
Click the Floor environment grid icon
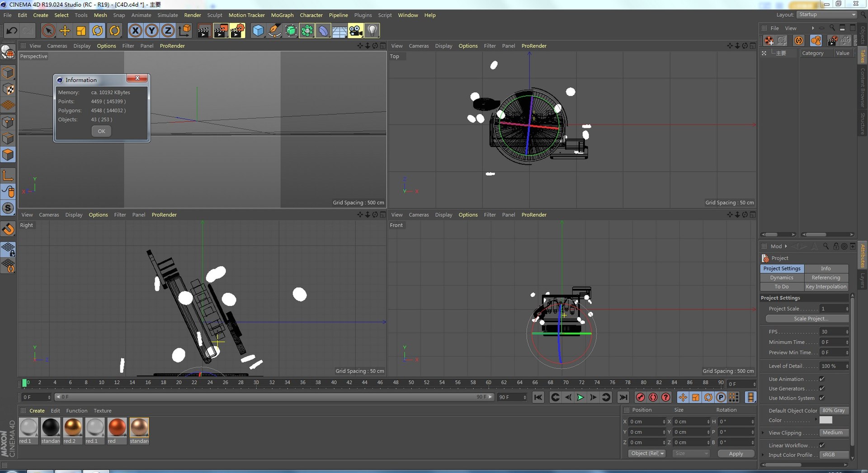pos(340,31)
